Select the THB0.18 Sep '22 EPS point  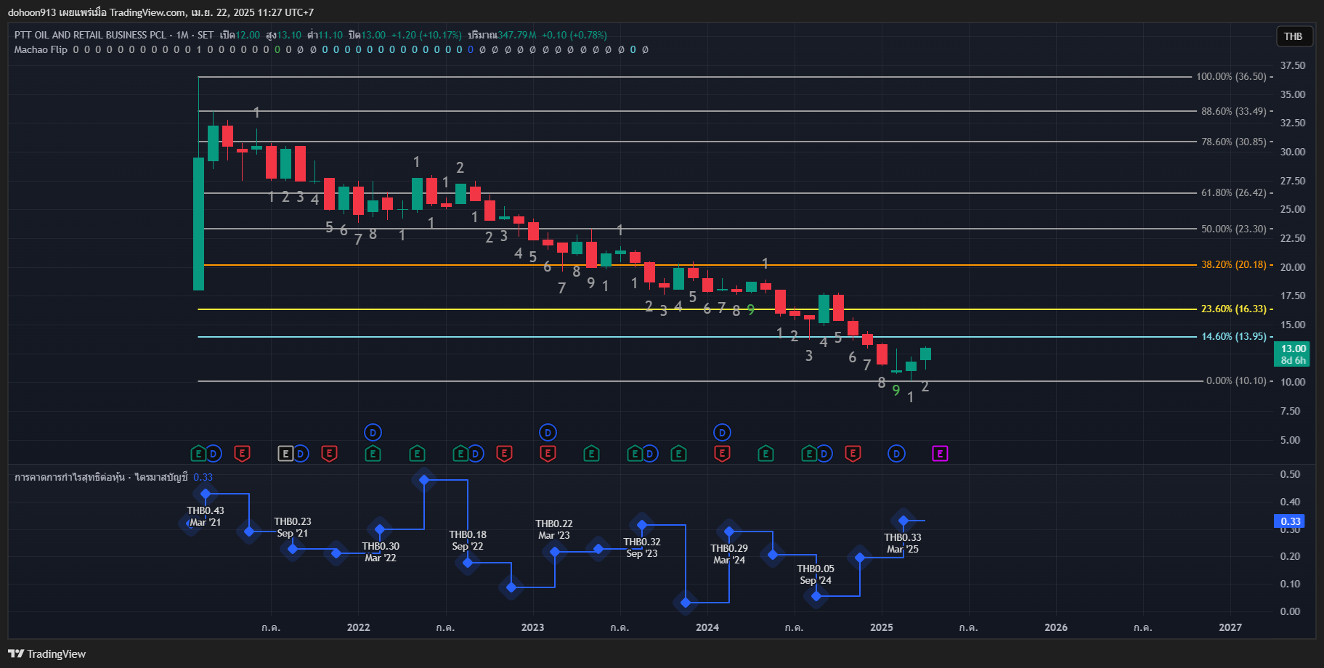[468, 563]
